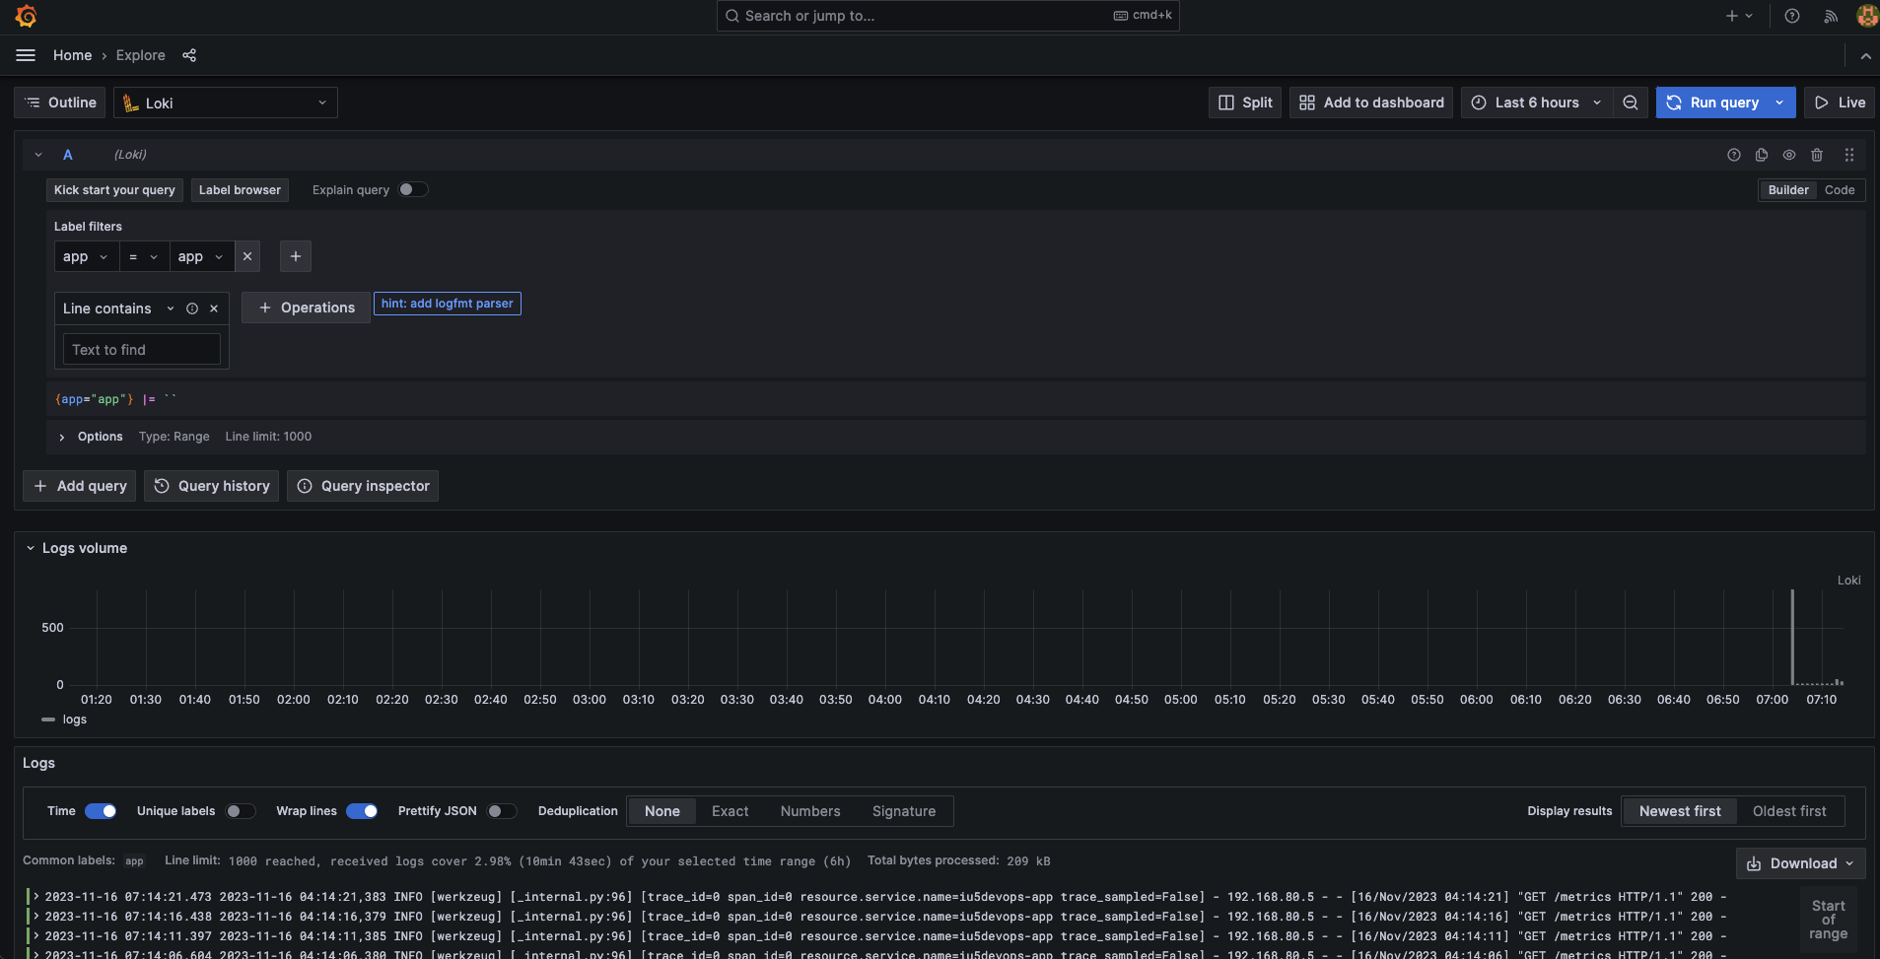Open the Loki data source picker
Screen dimensions: 1880x959
coord(225,103)
